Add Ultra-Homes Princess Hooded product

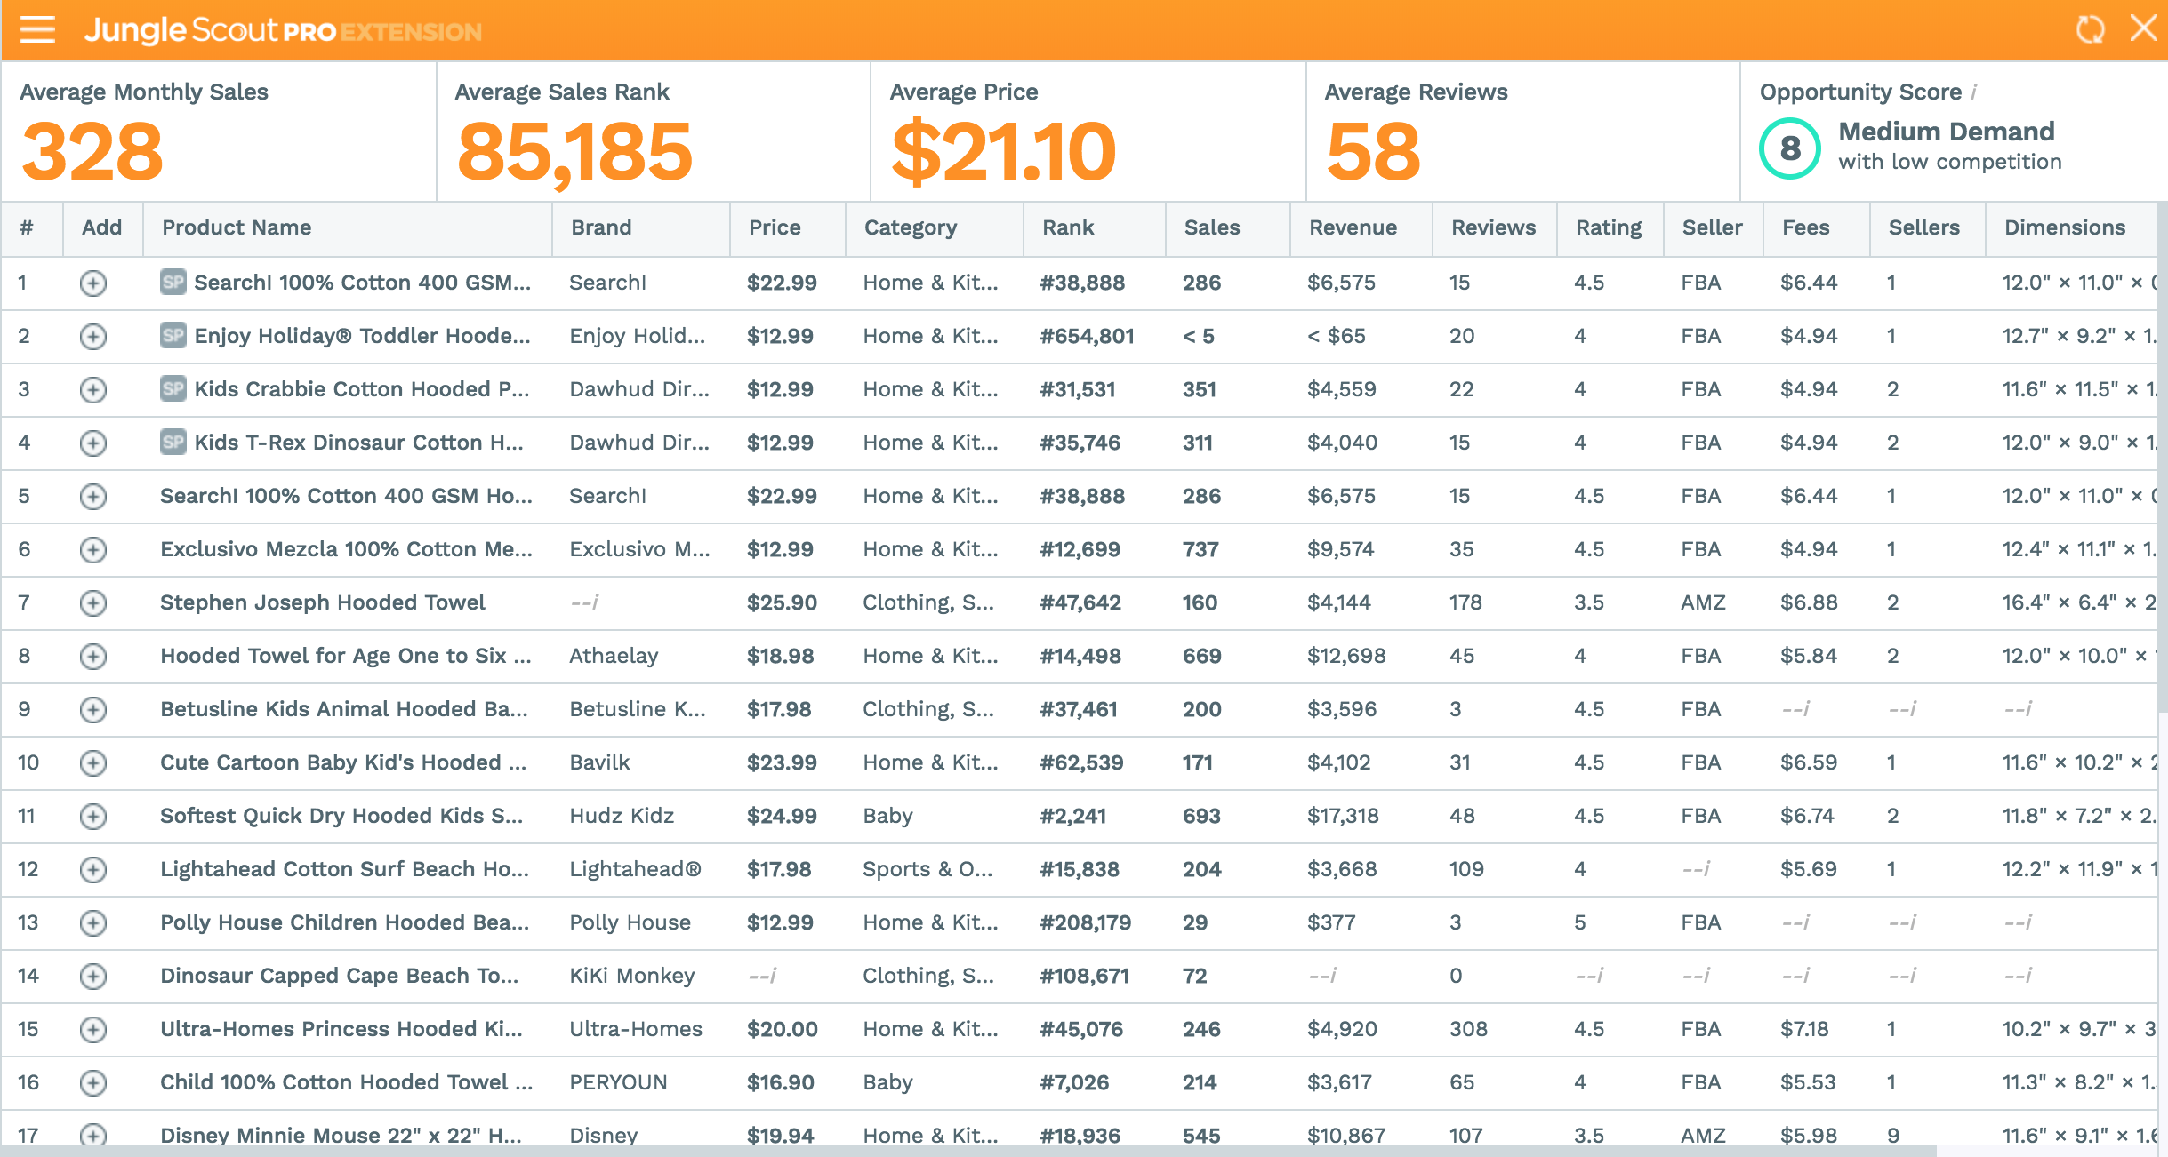pyautogui.click(x=93, y=1029)
